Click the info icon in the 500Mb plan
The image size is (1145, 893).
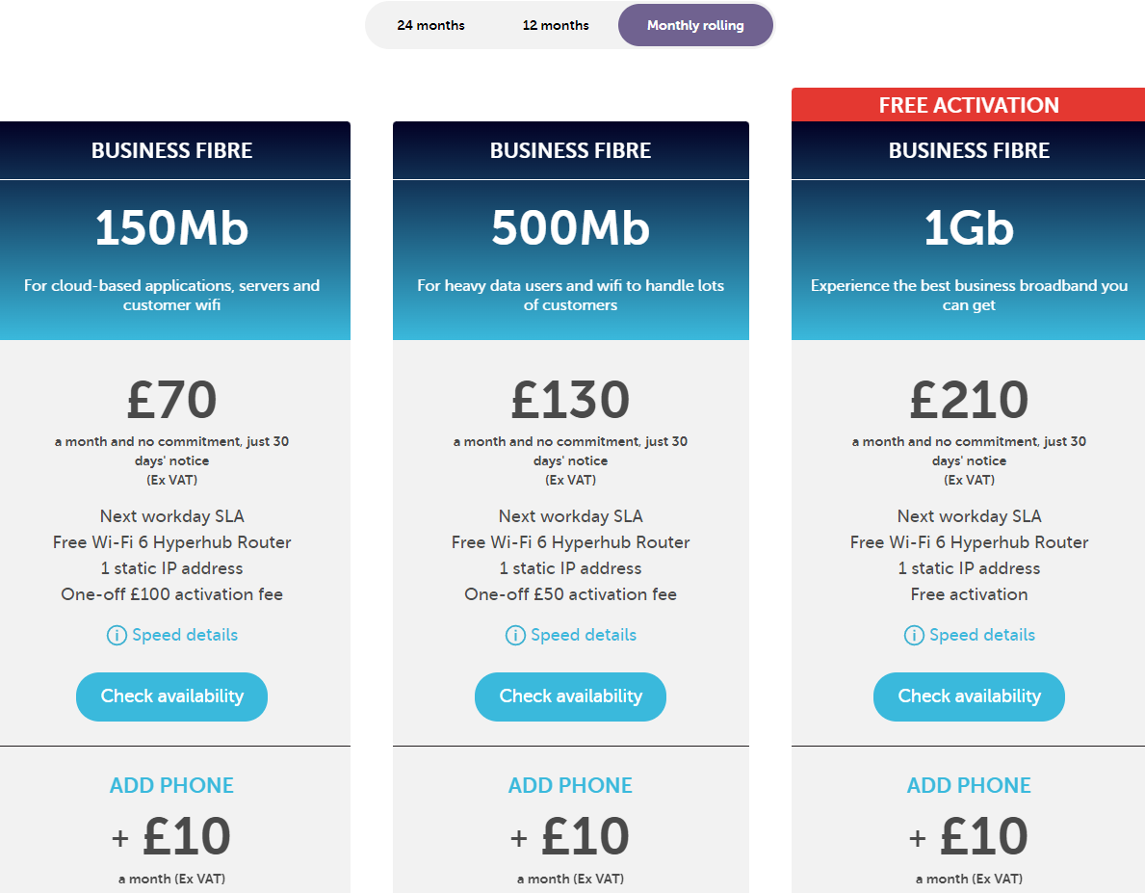click(x=515, y=635)
